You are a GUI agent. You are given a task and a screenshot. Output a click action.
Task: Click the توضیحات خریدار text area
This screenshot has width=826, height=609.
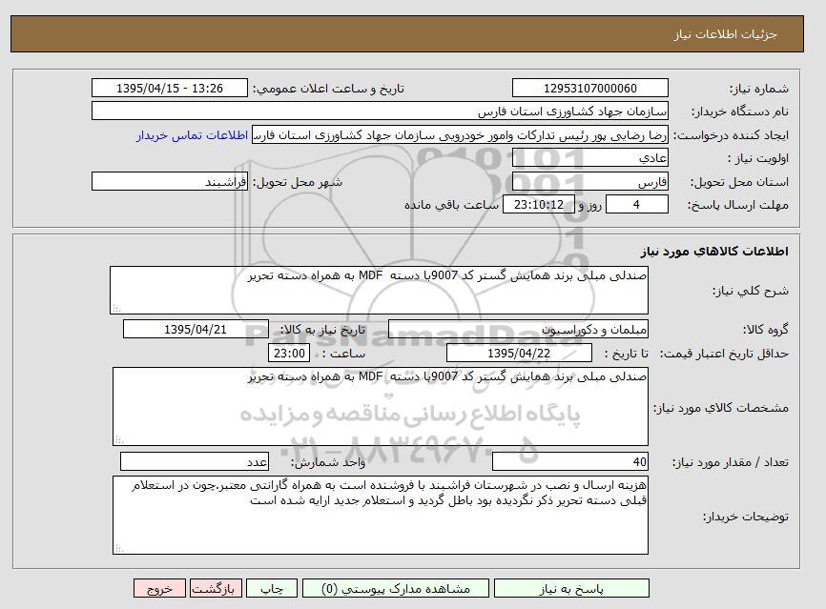[x=381, y=516]
